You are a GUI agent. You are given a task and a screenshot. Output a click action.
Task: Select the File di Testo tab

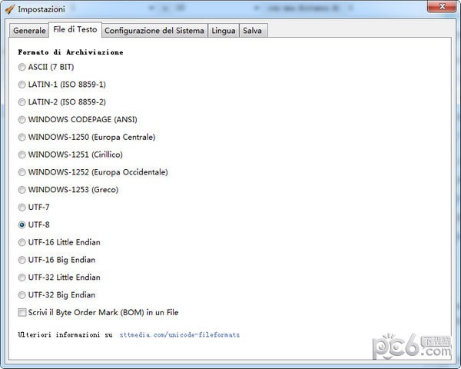(75, 29)
